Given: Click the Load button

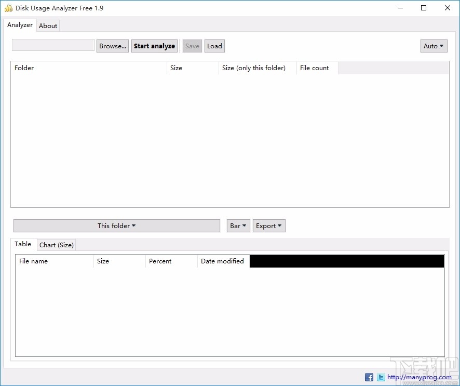Looking at the screenshot, I should coord(214,46).
